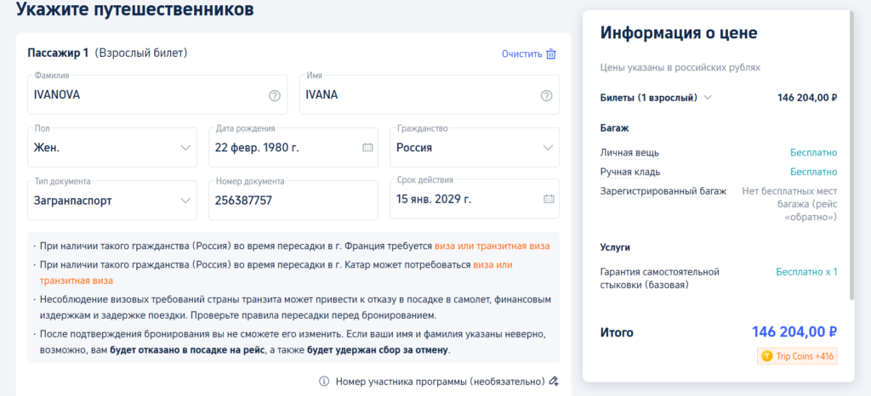This screenshot has width=871, height=396.
Task: Click help icon in Фамилия field
Action: (x=275, y=95)
